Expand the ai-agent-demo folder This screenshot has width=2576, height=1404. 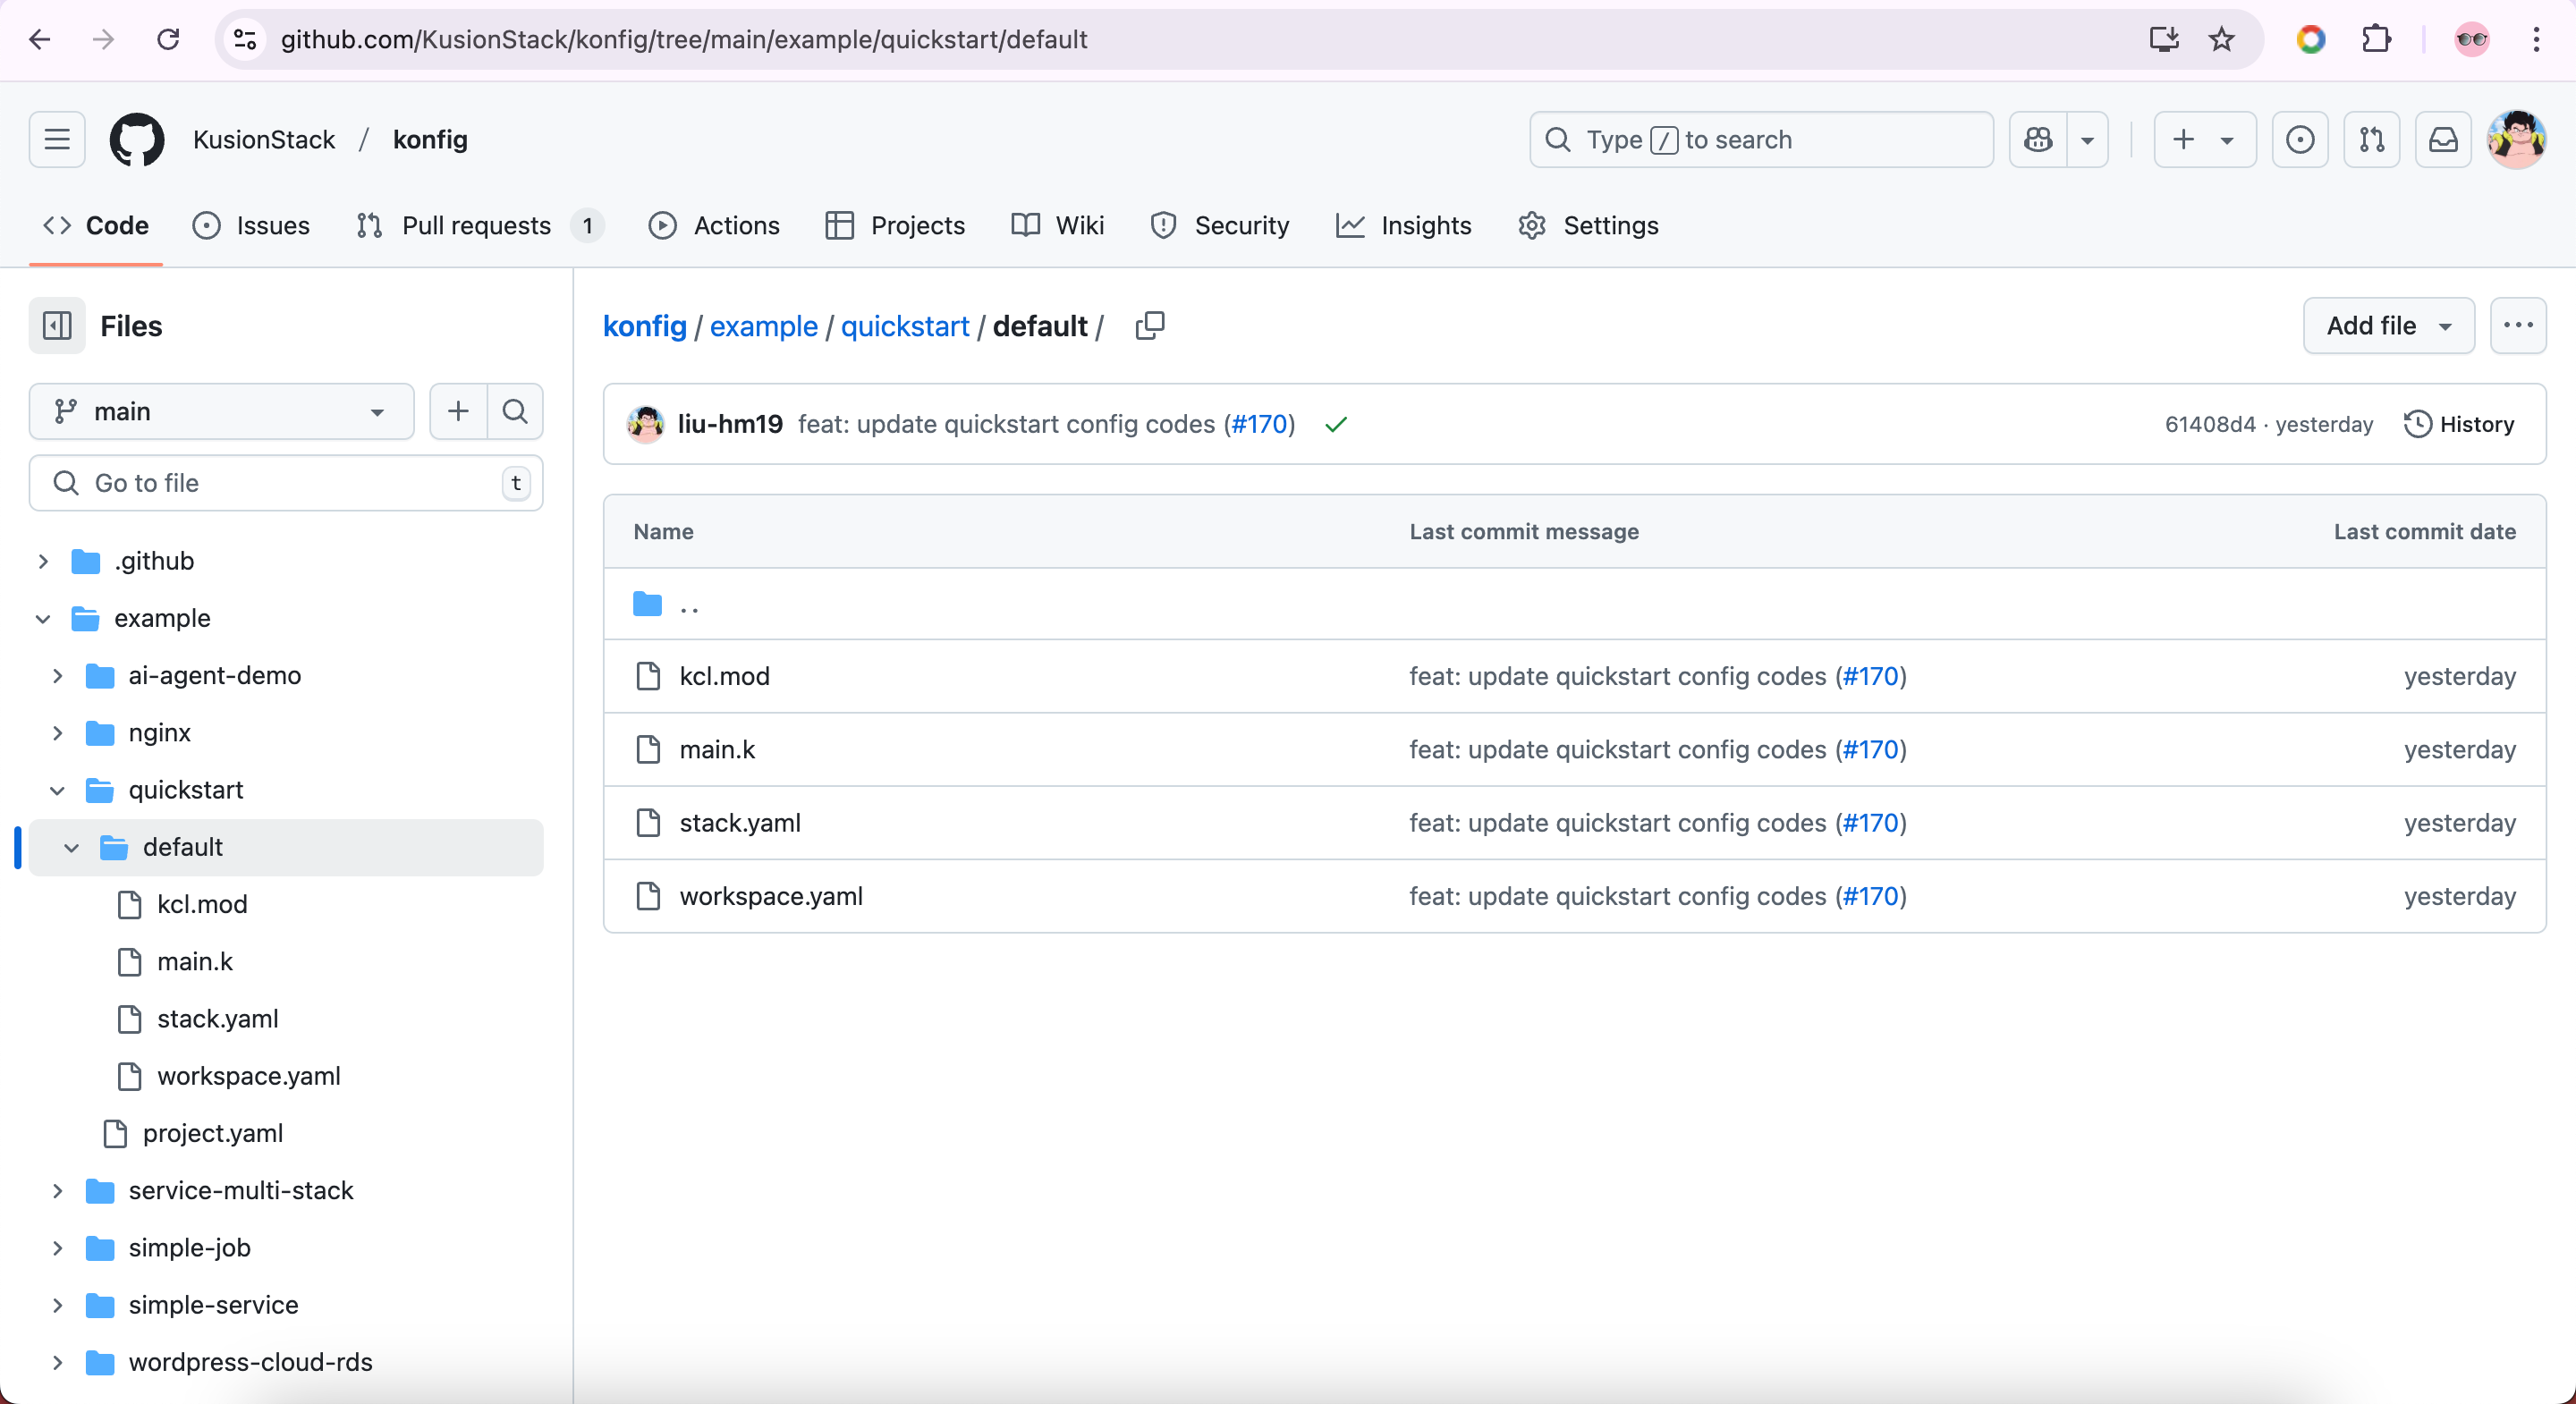pos(57,676)
